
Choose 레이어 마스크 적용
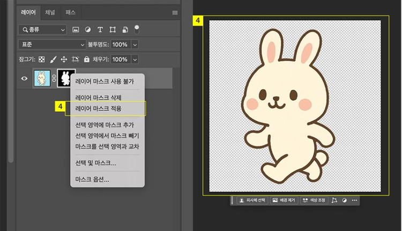coord(99,108)
